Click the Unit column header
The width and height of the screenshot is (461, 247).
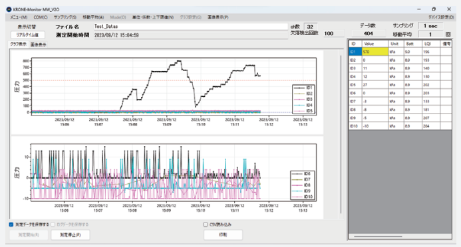pos(396,44)
